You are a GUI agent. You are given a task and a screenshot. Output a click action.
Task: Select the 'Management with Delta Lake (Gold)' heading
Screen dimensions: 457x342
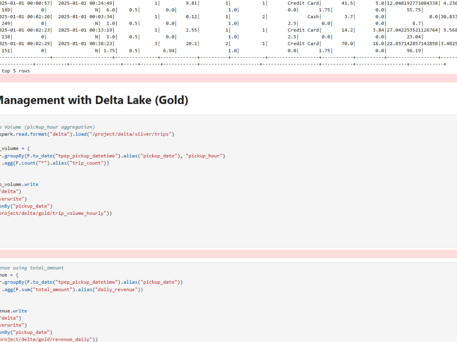coord(93,100)
